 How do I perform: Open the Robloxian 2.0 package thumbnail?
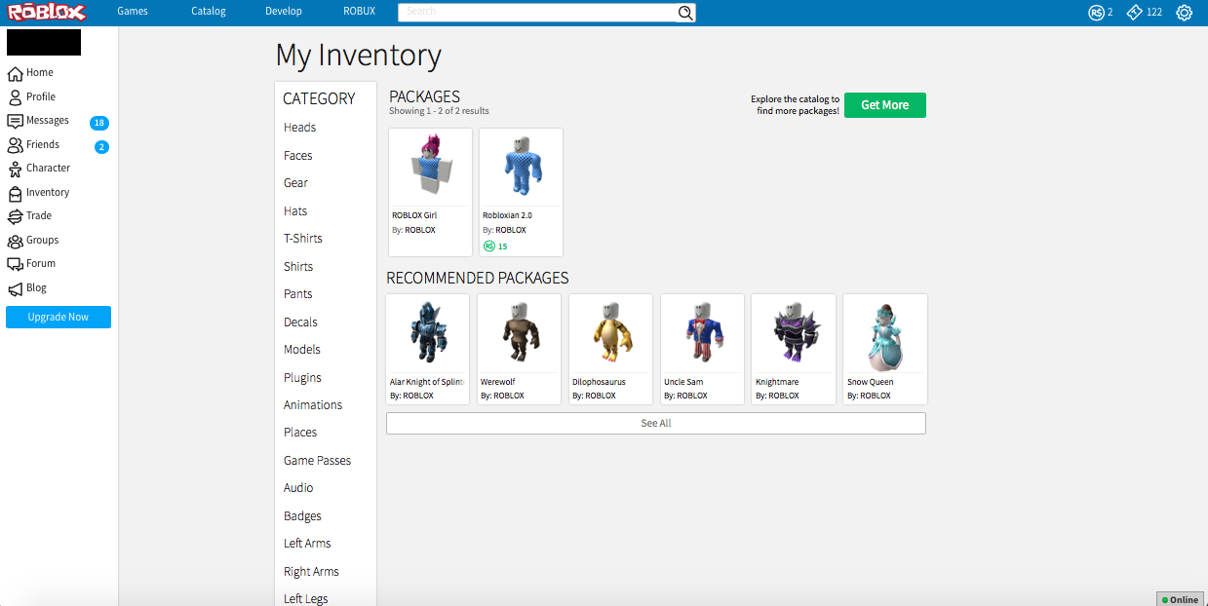(x=521, y=167)
